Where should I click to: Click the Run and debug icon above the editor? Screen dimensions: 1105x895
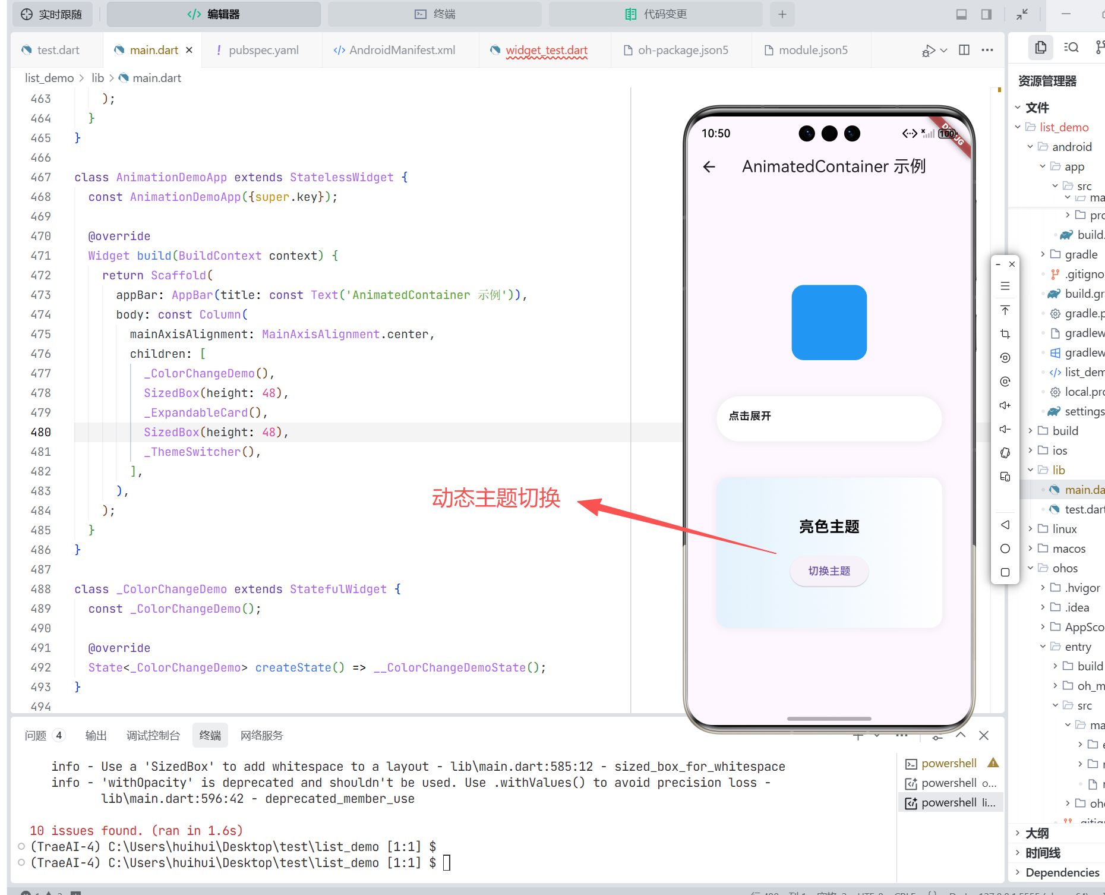[928, 51]
